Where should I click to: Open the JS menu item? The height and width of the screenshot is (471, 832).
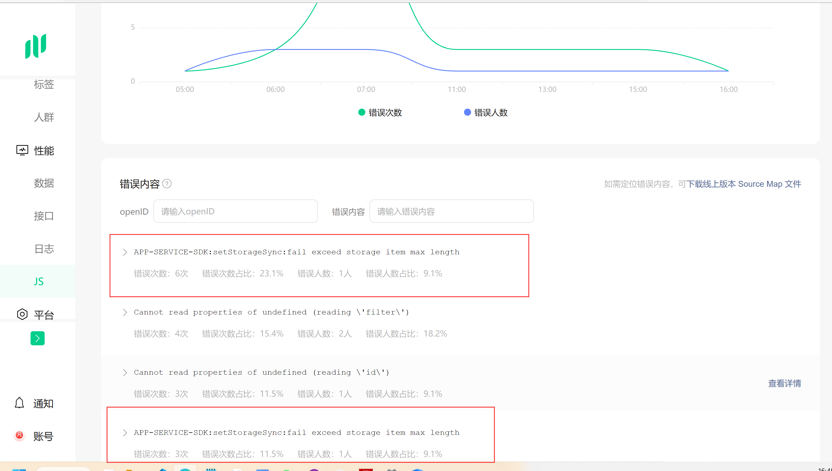click(x=38, y=281)
